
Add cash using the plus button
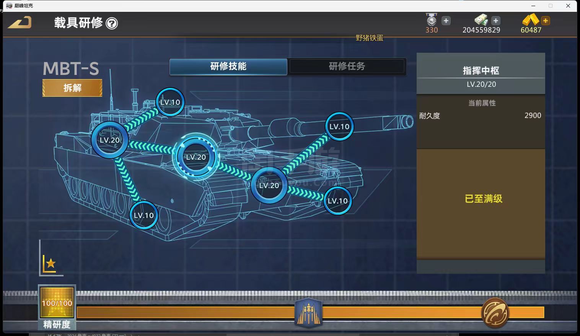(496, 21)
